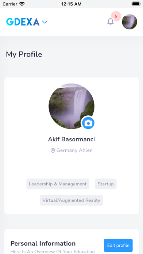
Task: Tap the My Profile heading
Action: [x=24, y=54]
